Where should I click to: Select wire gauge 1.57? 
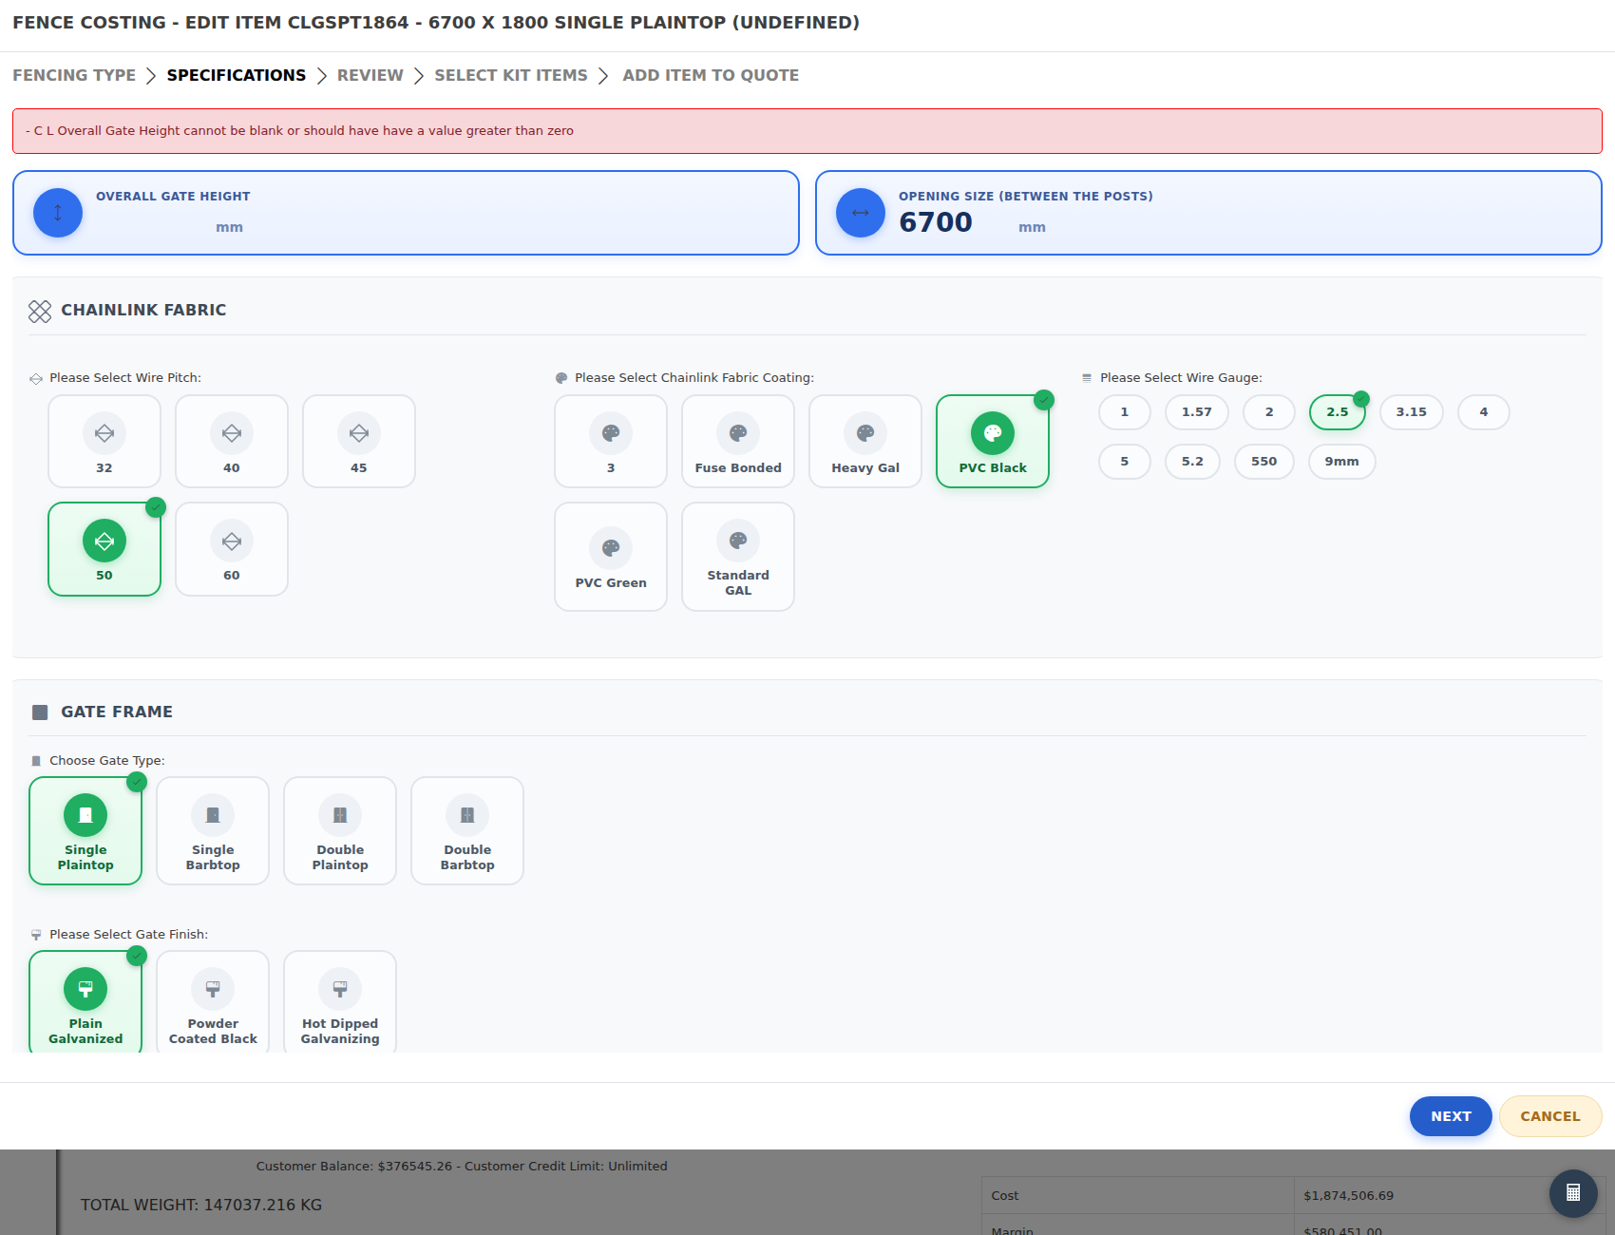click(1197, 412)
